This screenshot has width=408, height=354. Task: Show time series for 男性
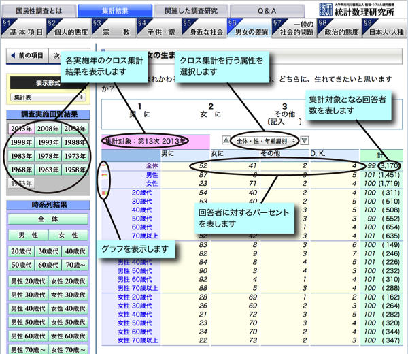[x=28, y=236]
